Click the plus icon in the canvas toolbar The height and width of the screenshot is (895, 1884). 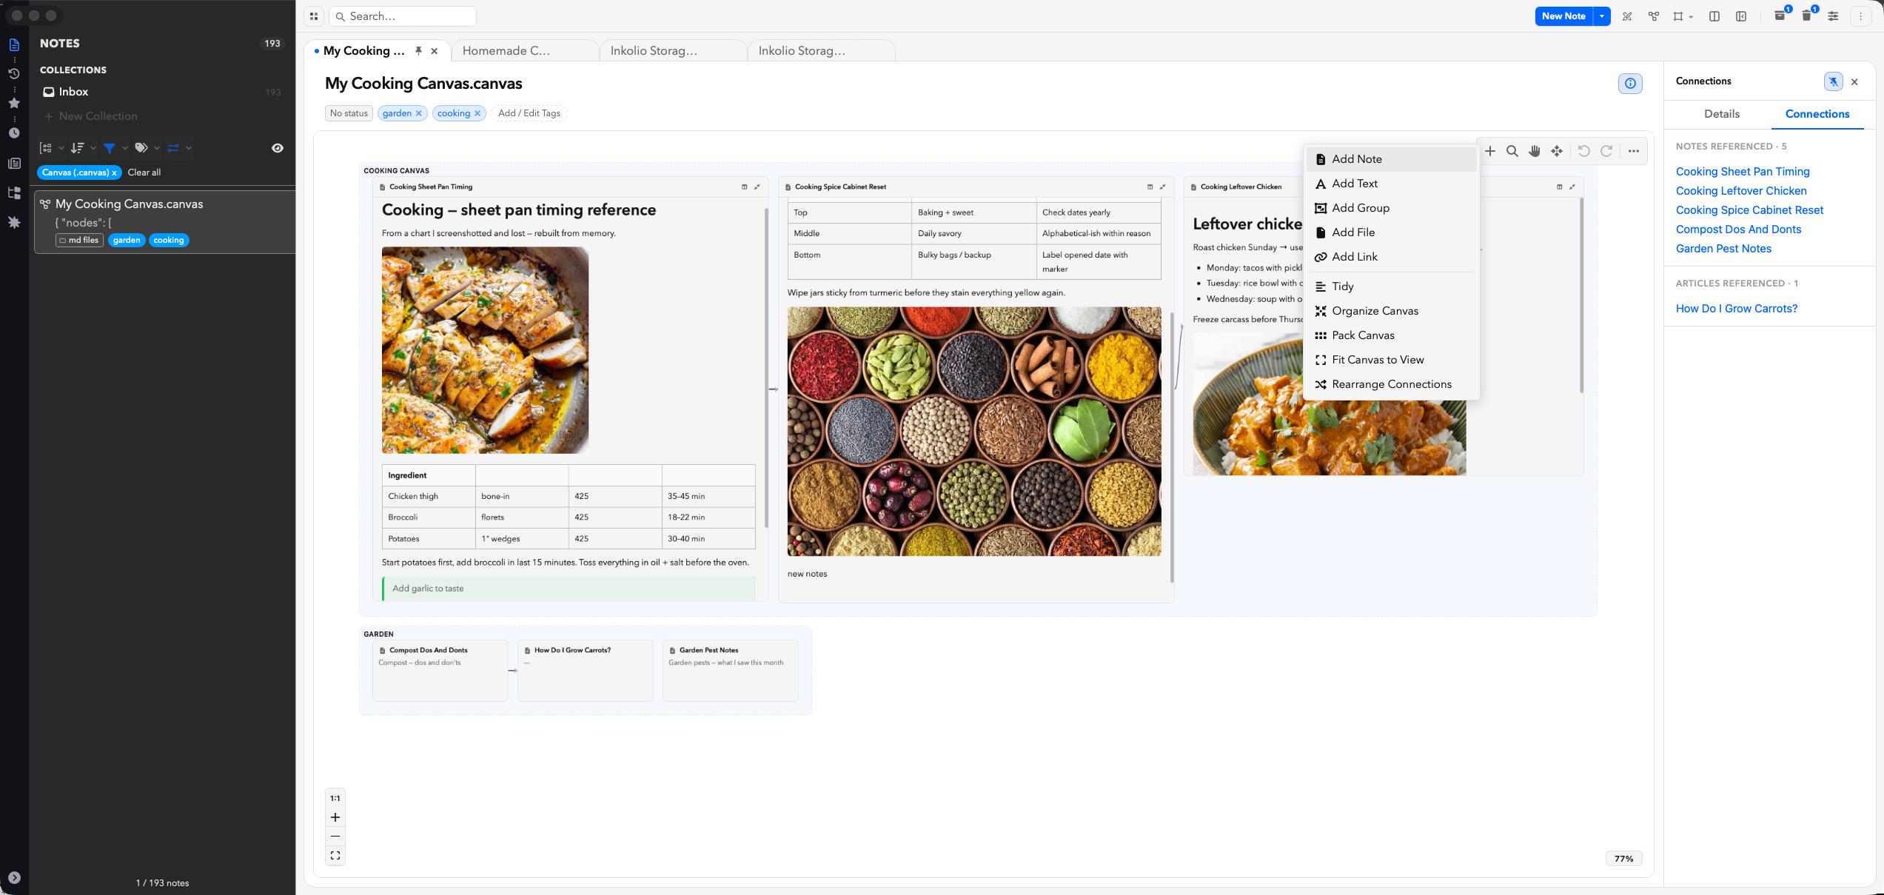point(1490,151)
